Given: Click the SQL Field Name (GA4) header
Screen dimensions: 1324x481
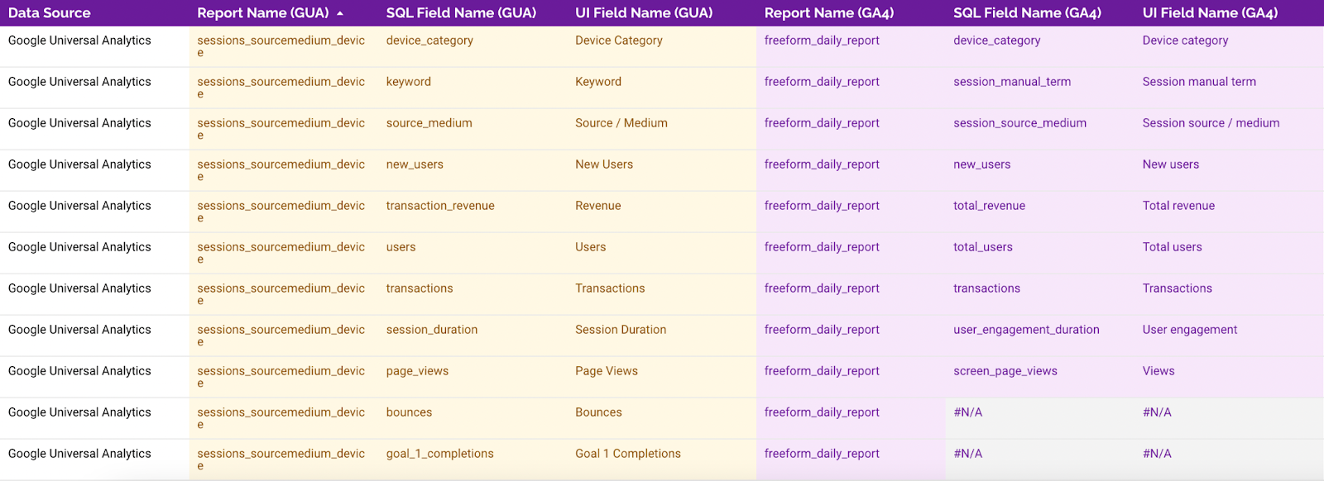Looking at the screenshot, I should click(1027, 13).
